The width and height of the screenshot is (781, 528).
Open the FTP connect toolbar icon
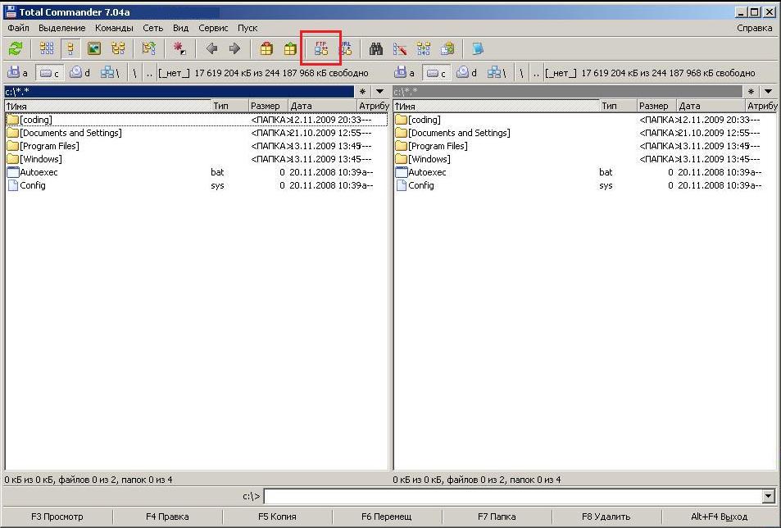[321, 49]
